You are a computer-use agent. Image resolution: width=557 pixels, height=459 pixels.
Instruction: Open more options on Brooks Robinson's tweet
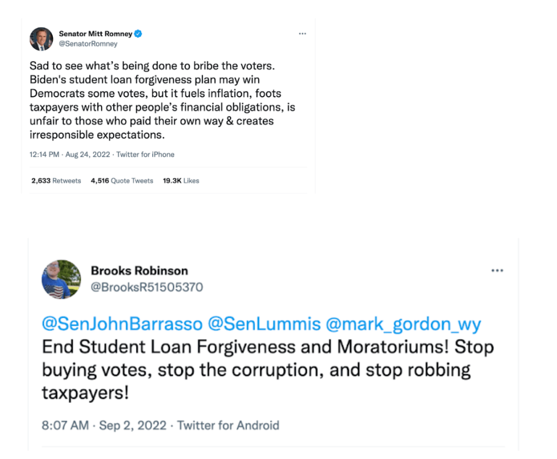coord(497,271)
